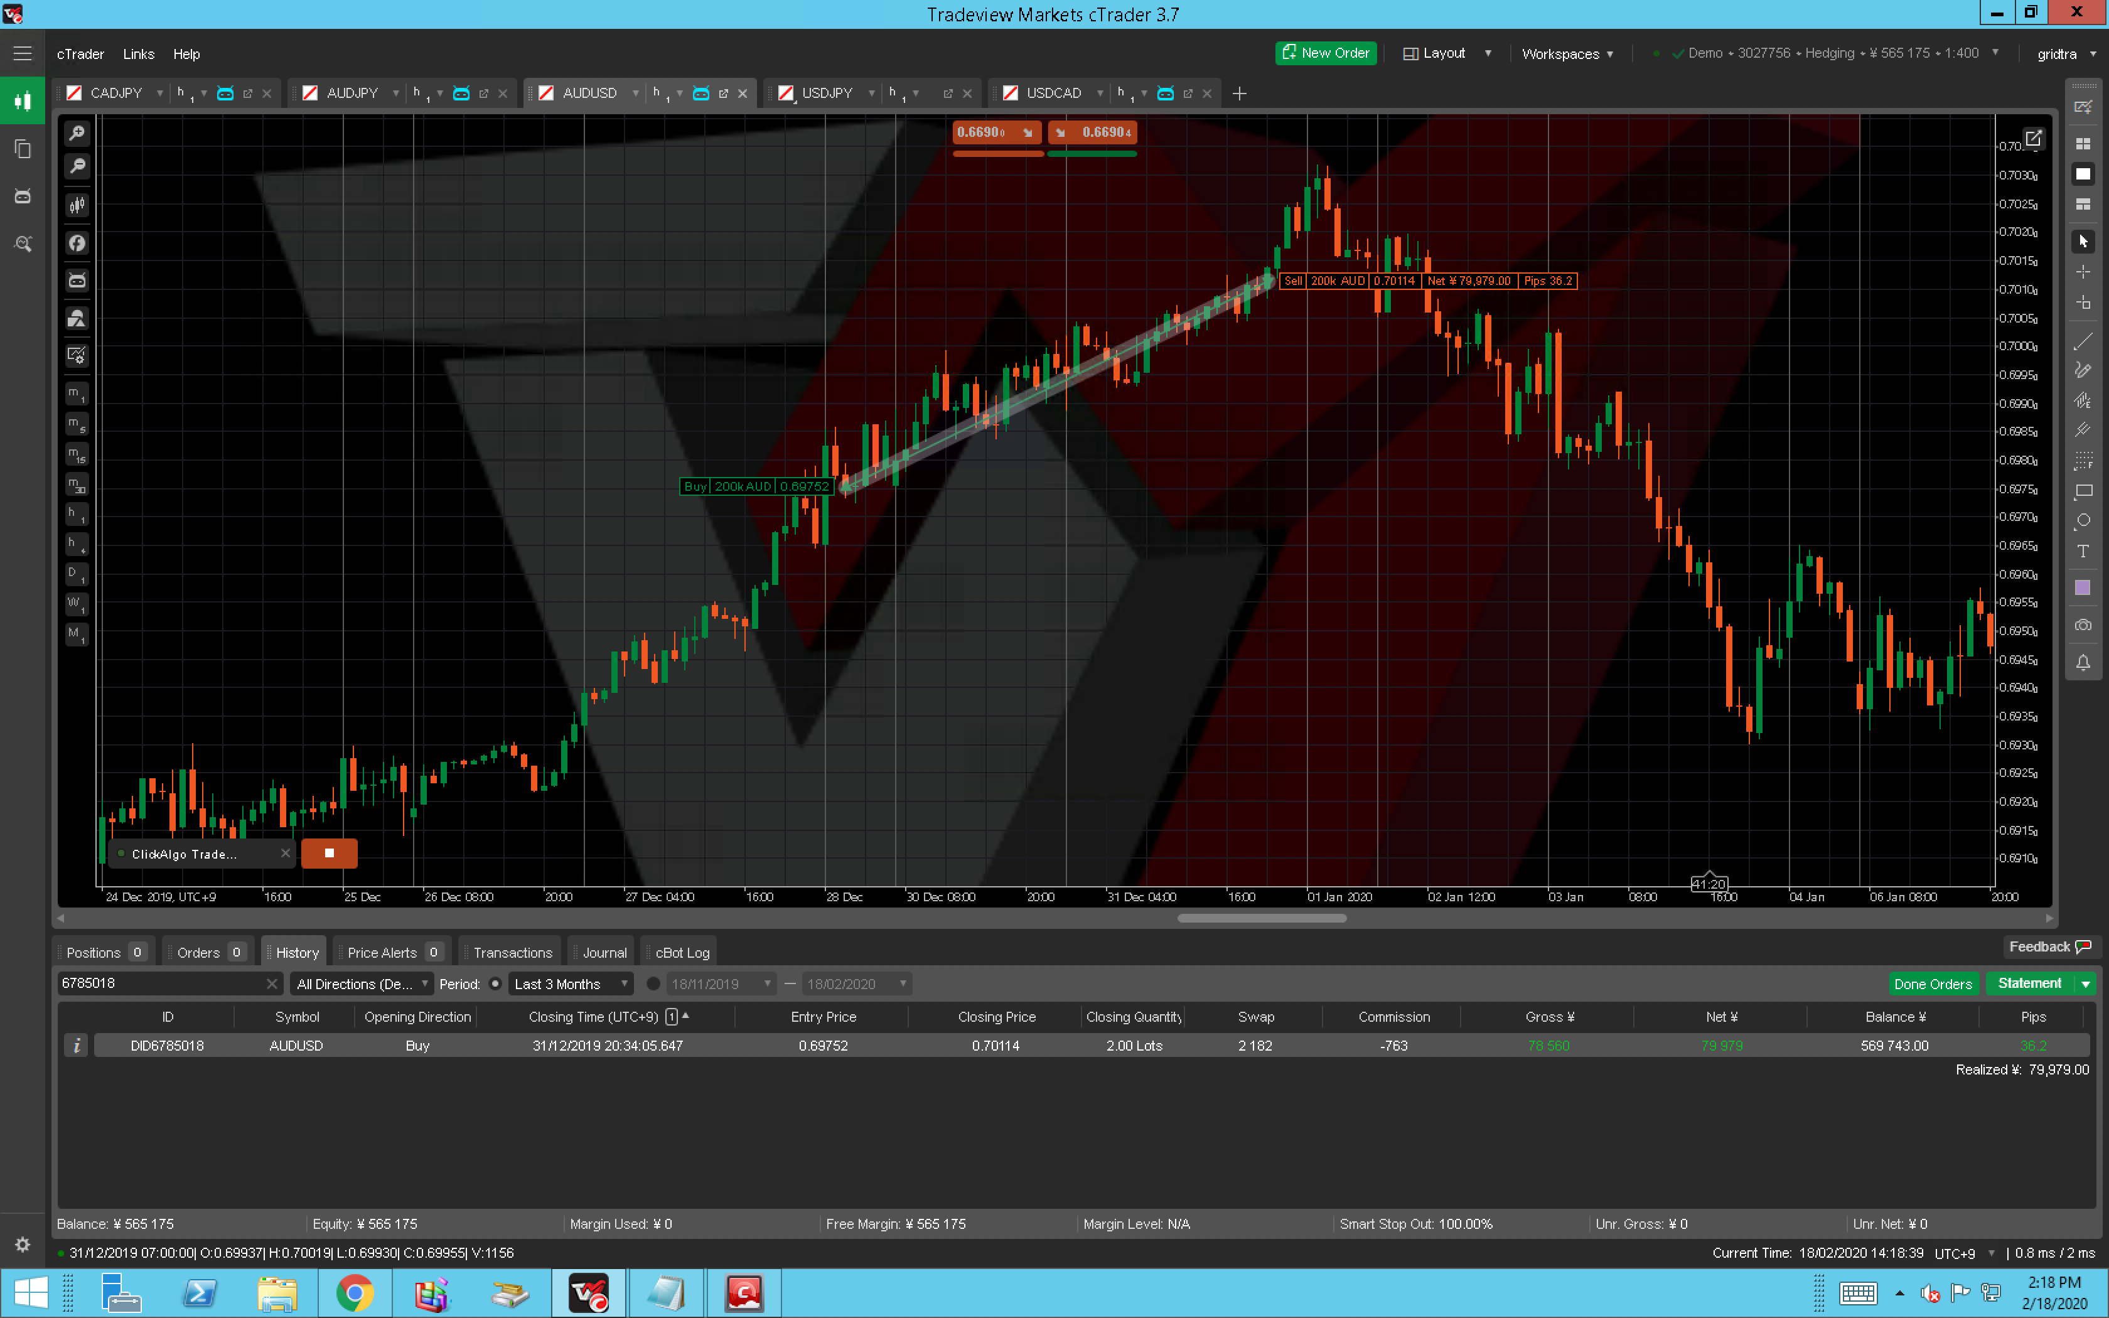
Task: Switch chart to m5 timeframe
Action: tap(77, 424)
